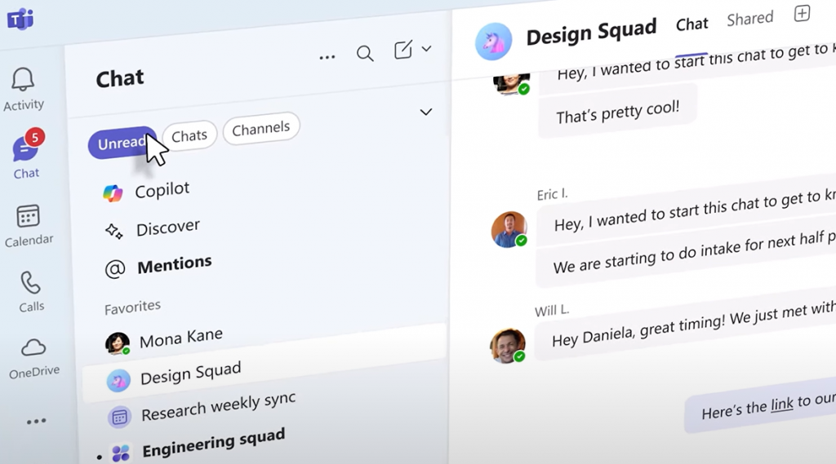Open chat list more options ellipsis
The image size is (836, 464).
tap(327, 57)
